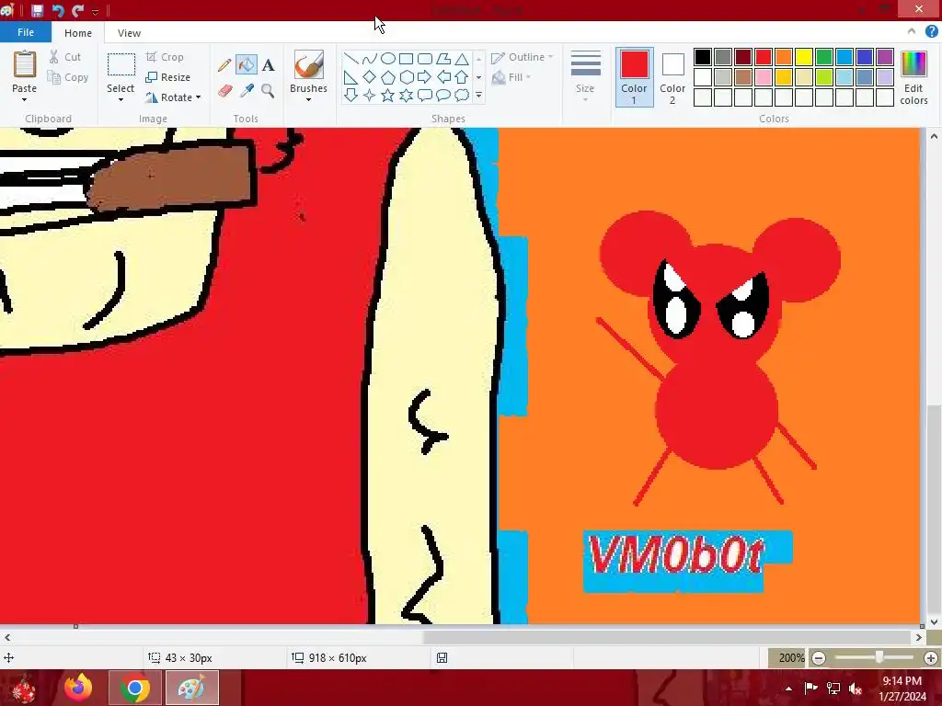This screenshot has width=942, height=706.
Task: Click the Undo arrow icon
Action: click(58, 10)
